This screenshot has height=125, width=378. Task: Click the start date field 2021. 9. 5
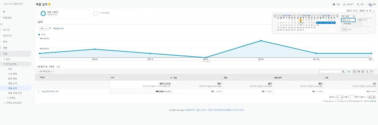348,20
